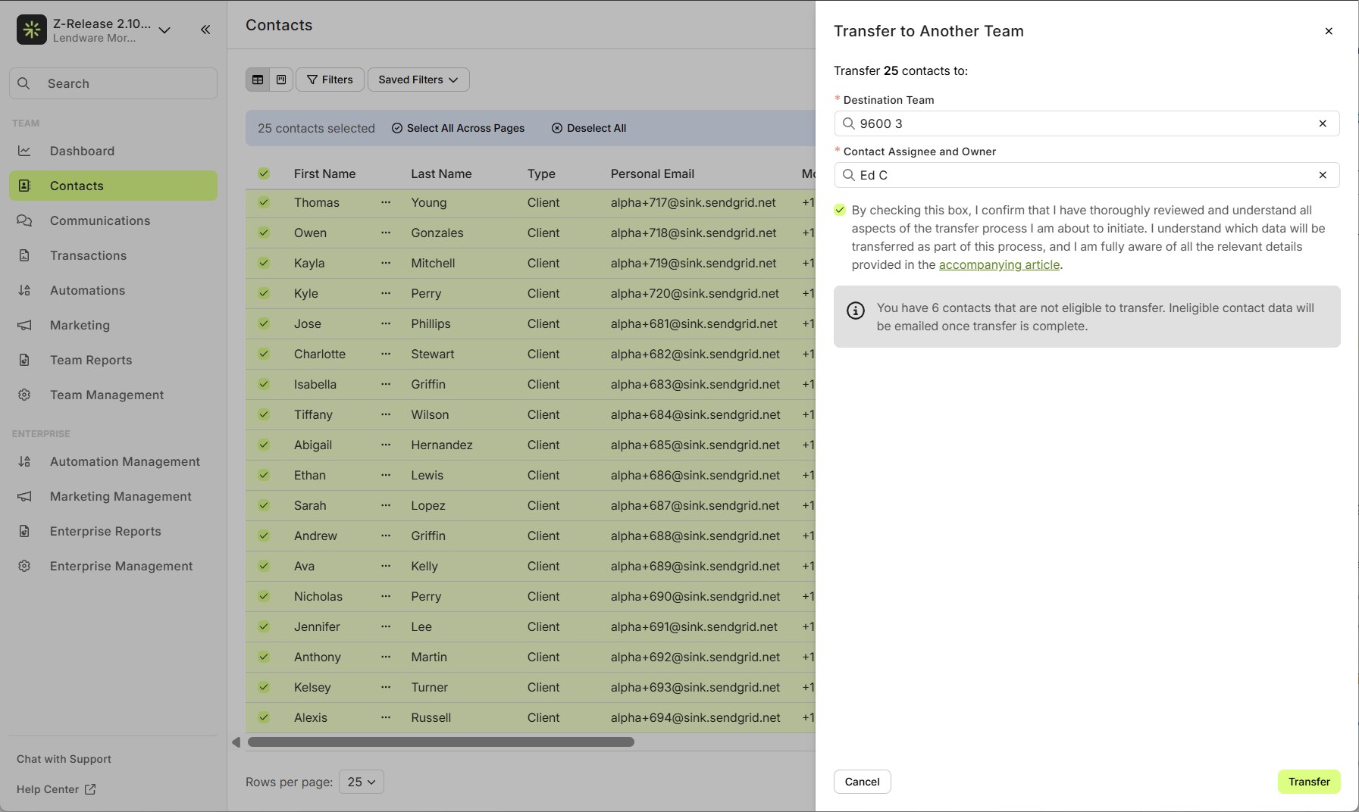
Task: Open the Rows per page dropdown
Action: click(362, 782)
